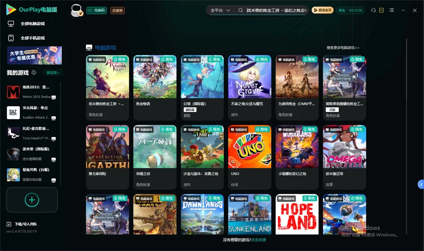Open the user avatar profile

point(76,10)
